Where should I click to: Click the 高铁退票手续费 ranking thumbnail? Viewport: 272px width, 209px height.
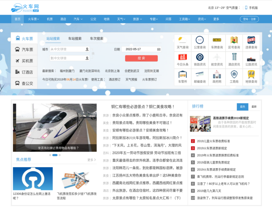click(200, 124)
